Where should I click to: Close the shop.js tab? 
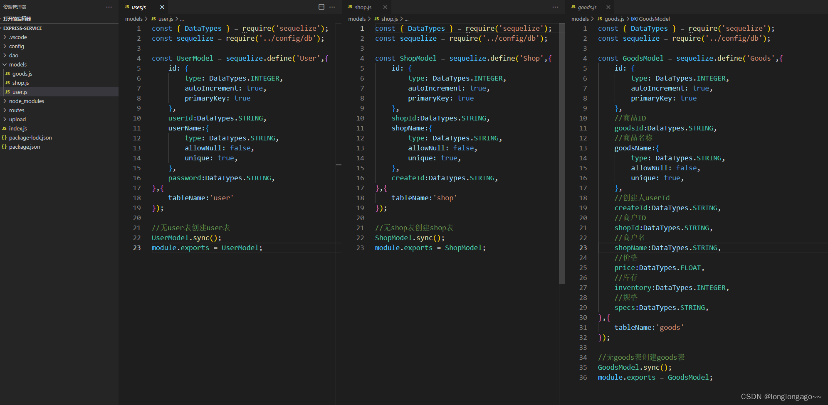[x=385, y=7]
